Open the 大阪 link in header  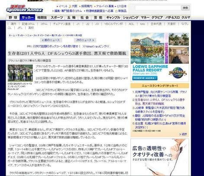(74, 7)
